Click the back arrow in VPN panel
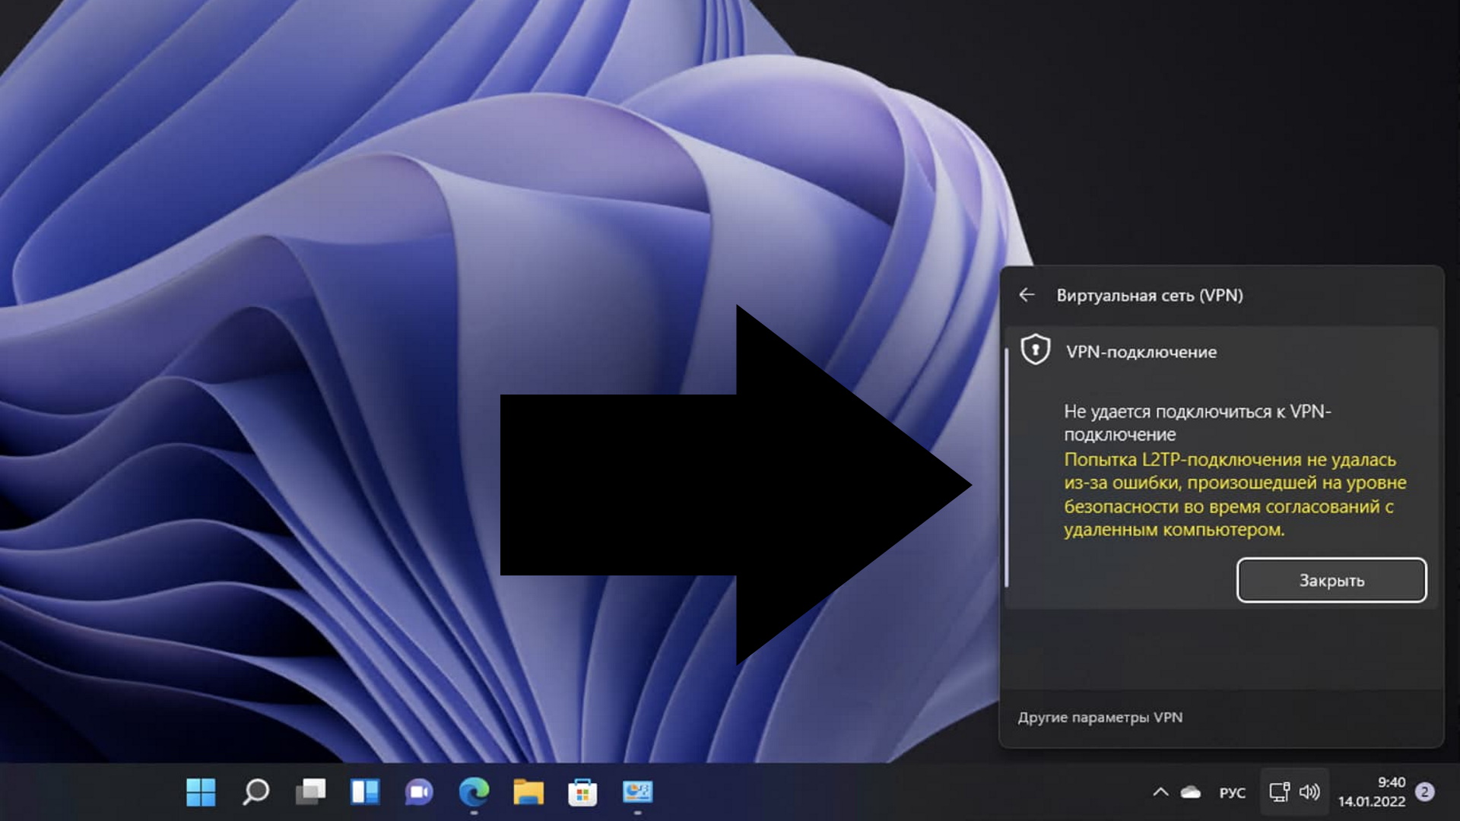 (1027, 295)
